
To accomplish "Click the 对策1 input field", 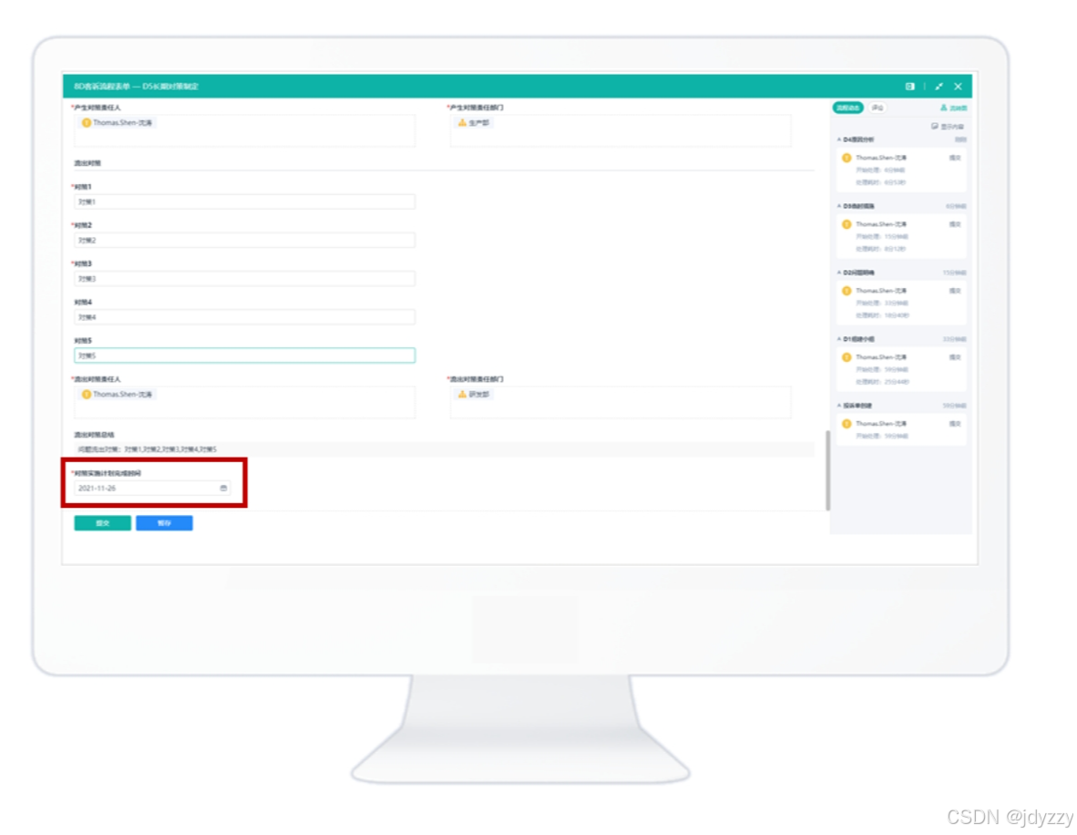I will pyautogui.click(x=244, y=202).
